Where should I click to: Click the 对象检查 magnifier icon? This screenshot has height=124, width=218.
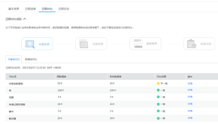point(30,44)
